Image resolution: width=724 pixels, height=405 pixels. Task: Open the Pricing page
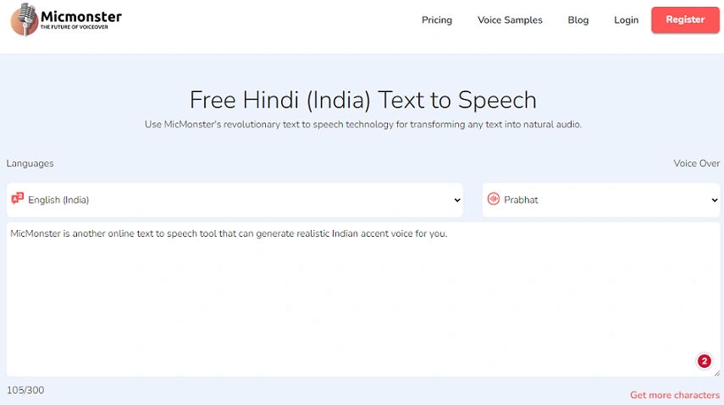coord(436,19)
